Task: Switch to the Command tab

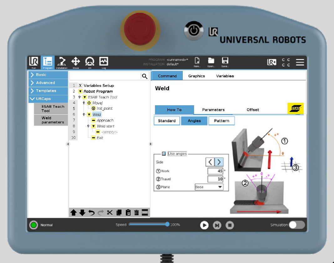Action: tap(167, 76)
